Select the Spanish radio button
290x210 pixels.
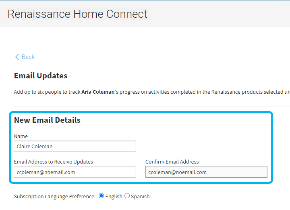click(127, 196)
